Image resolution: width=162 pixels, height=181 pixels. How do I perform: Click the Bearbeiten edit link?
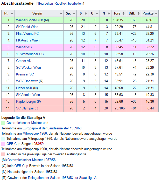click(x=46, y=4)
